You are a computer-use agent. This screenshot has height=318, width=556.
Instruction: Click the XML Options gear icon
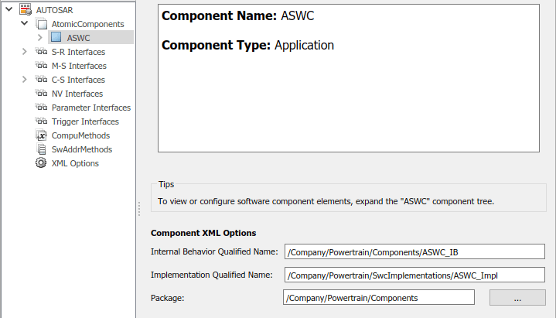point(42,163)
